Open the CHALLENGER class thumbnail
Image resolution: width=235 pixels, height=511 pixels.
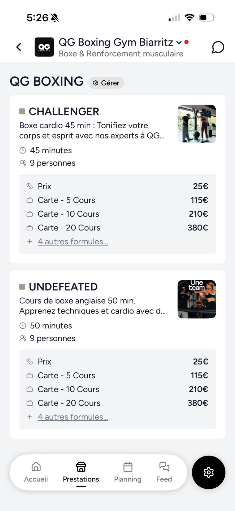tap(196, 124)
